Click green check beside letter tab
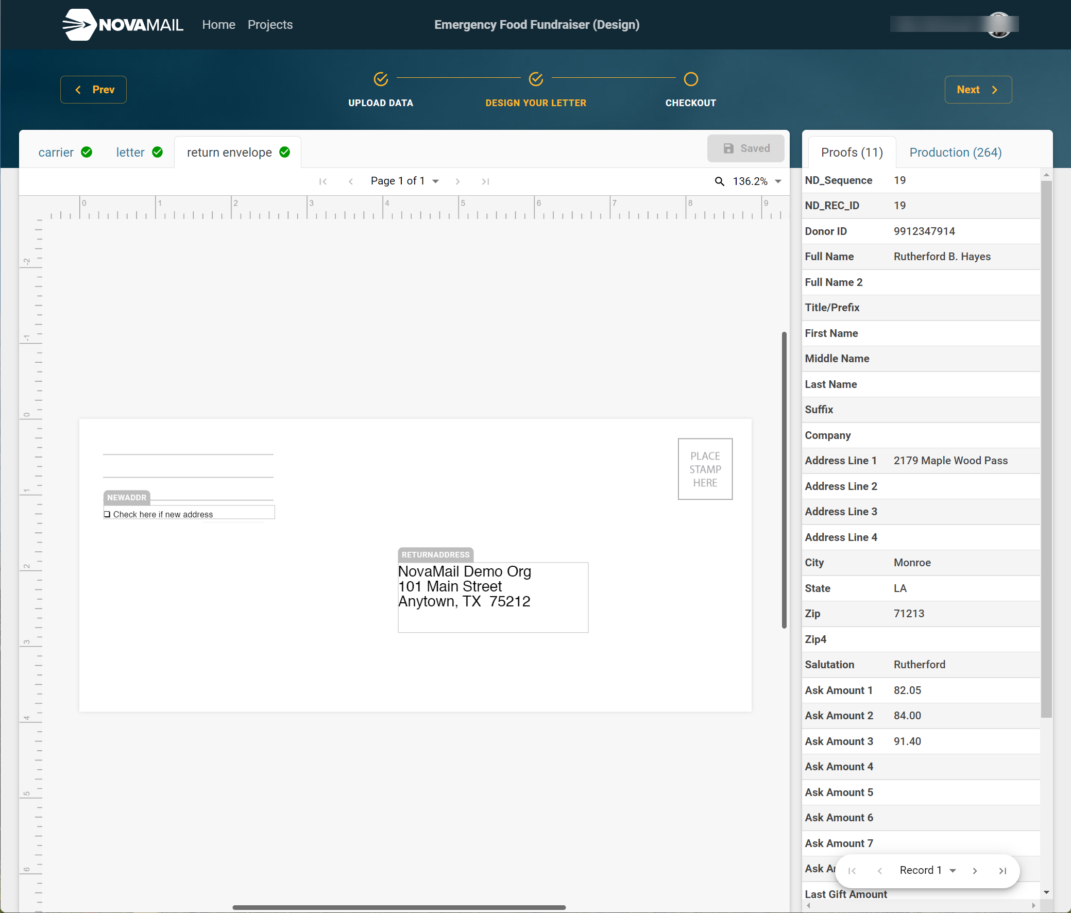Image resolution: width=1071 pixels, height=913 pixels. coord(158,152)
